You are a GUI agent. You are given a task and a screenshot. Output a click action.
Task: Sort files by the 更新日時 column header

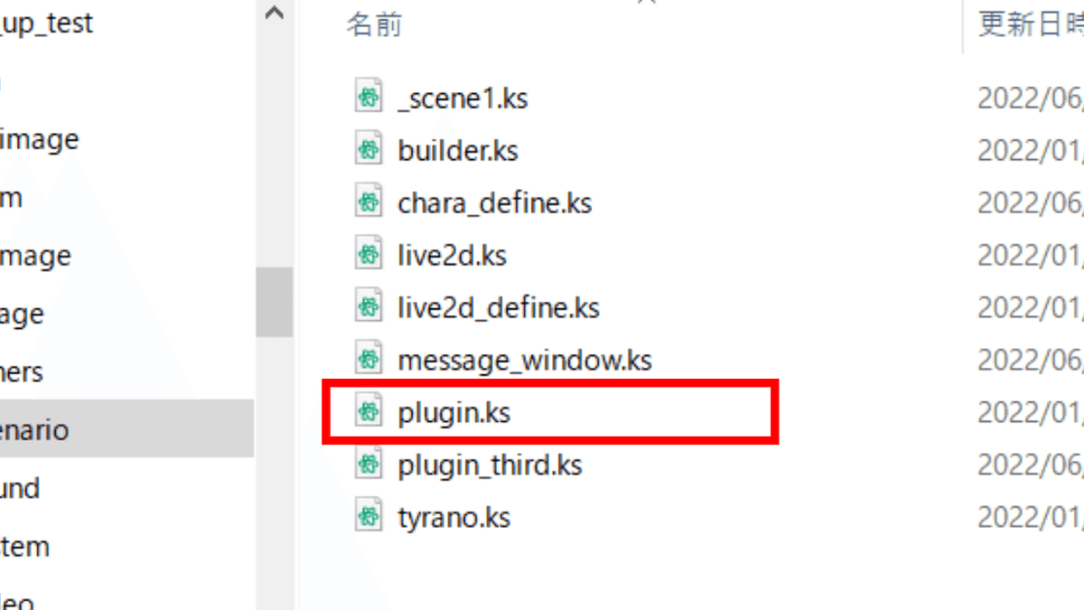click(1030, 24)
